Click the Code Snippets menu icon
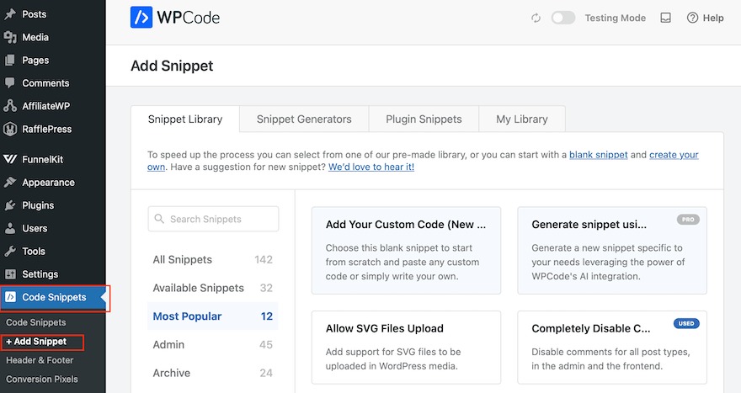This screenshot has height=393, width=741. (10, 297)
